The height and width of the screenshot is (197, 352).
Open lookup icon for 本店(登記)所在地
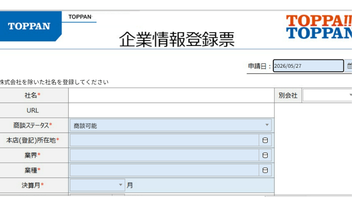coord(265,140)
